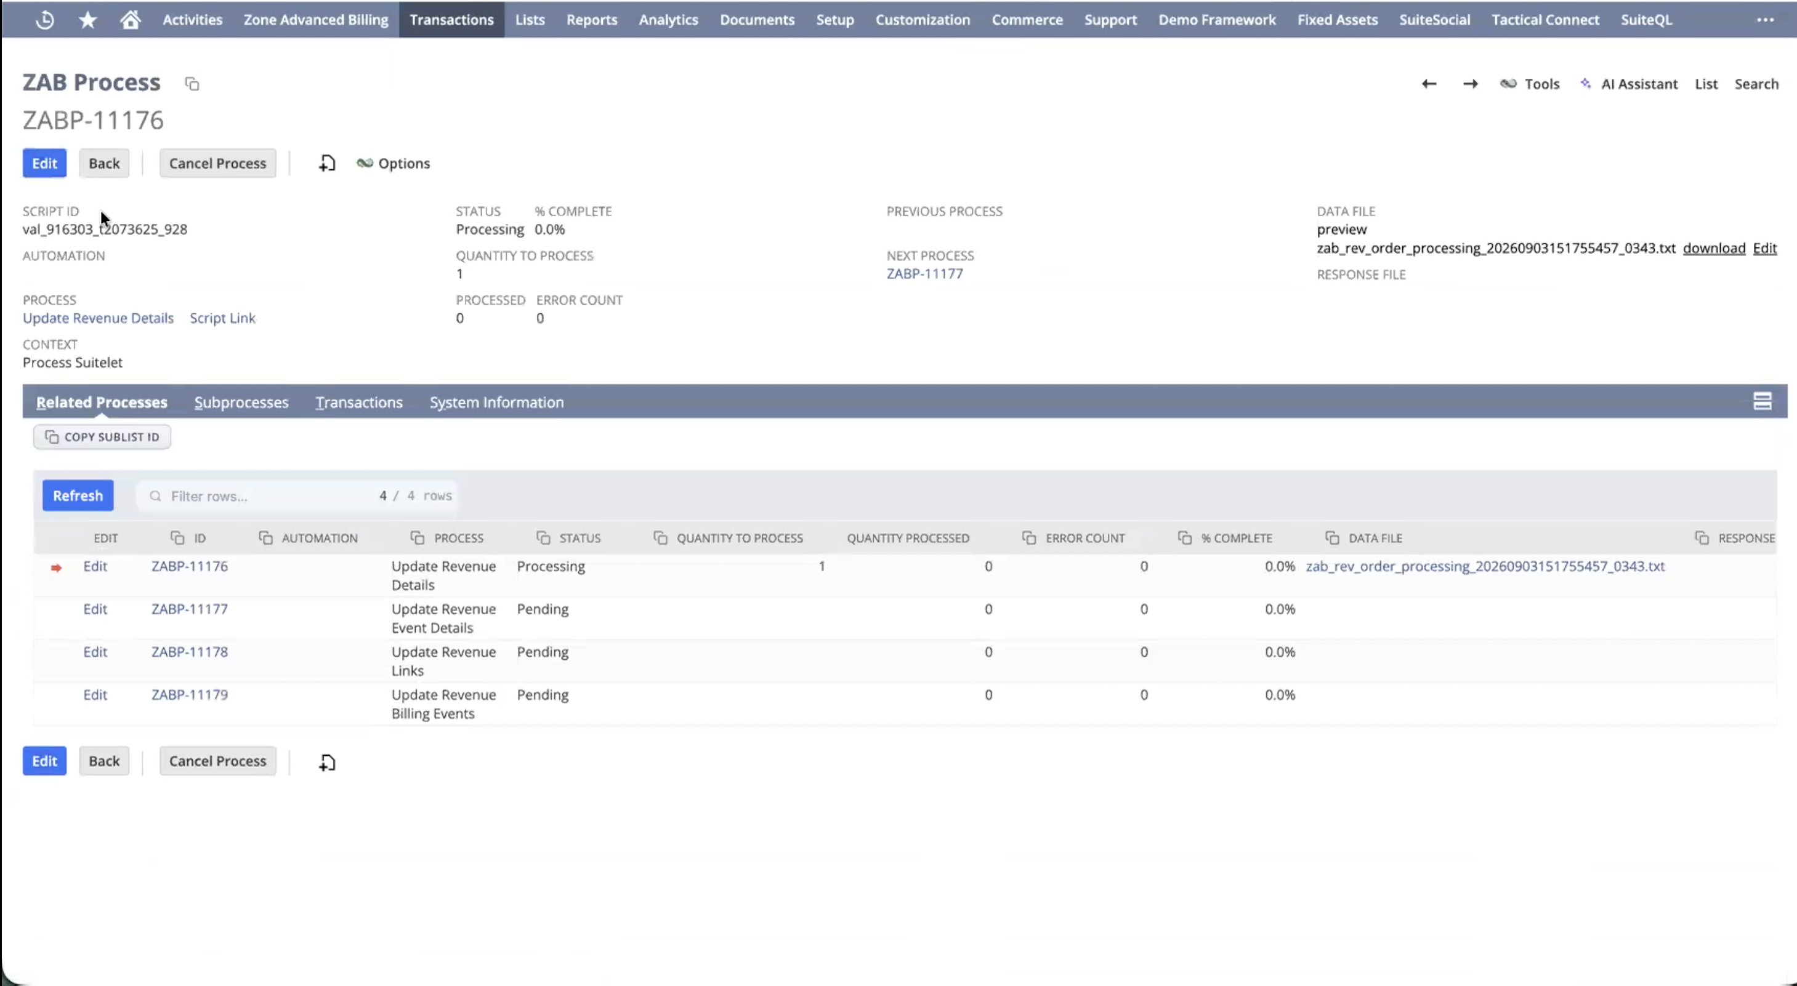Edit the ZABP-11178 row
Screen dimensions: 1797x986
tap(95, 651)
